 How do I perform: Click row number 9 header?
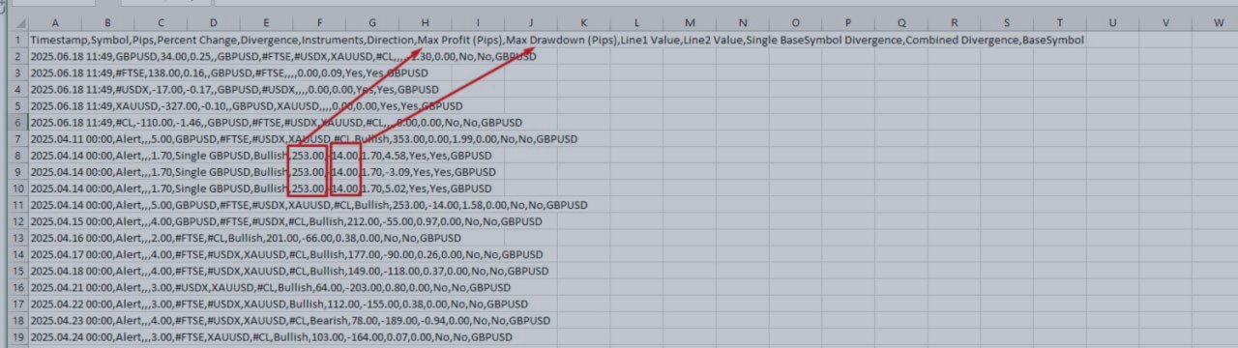click(16, 172)
